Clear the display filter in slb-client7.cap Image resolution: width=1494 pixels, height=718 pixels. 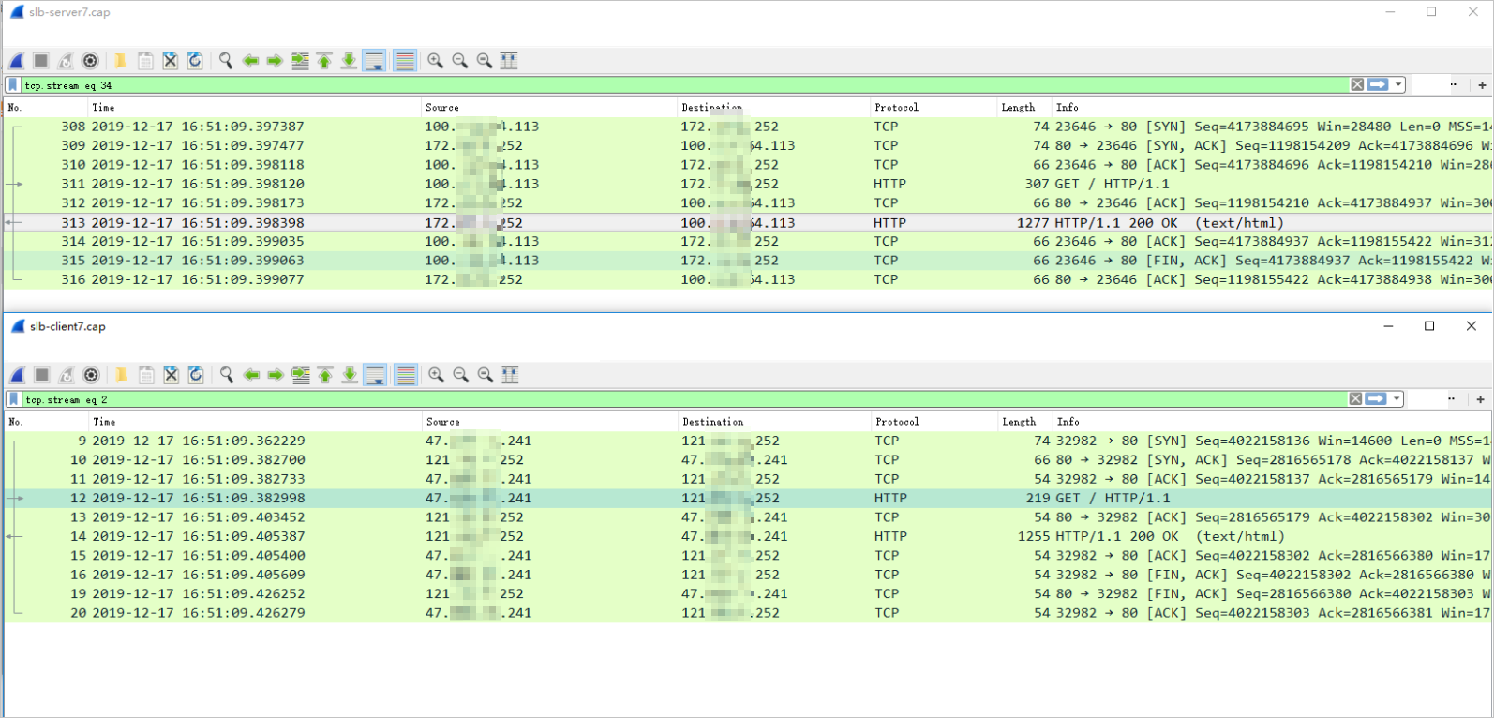coord(1355,399)
